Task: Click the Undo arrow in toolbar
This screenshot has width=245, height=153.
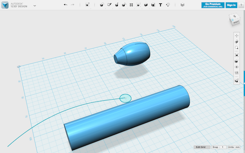Action: coord(65,5)
